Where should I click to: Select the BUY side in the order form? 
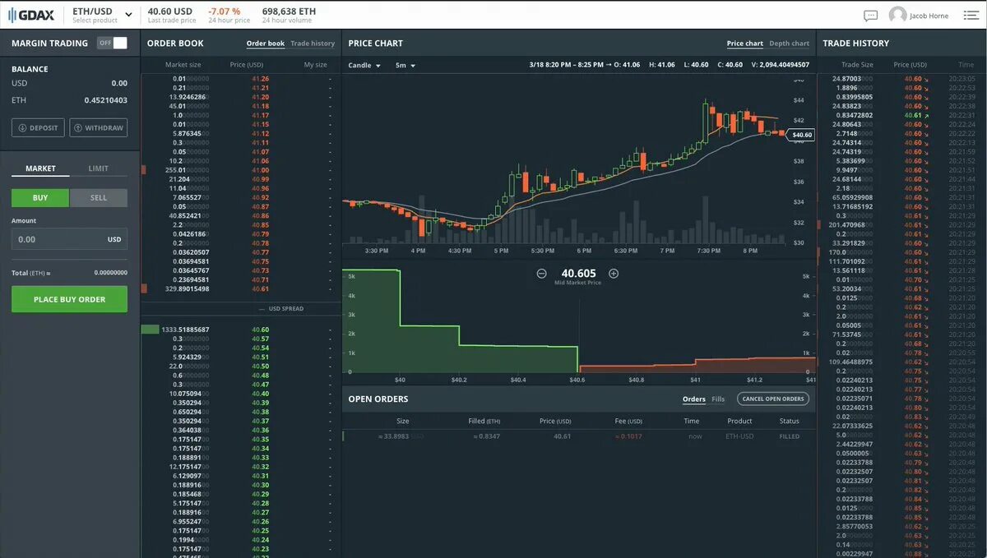(x=39, y=197)
